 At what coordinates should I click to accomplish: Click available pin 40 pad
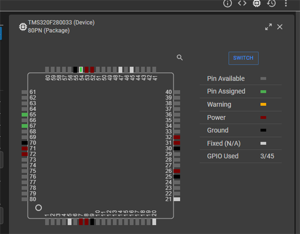[x=177, y=92]
